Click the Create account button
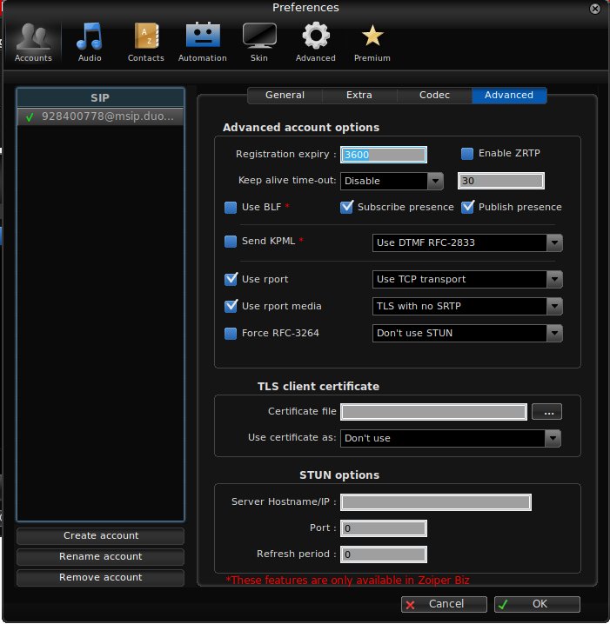This screenshot has width=610, height=624. [100, 535]
